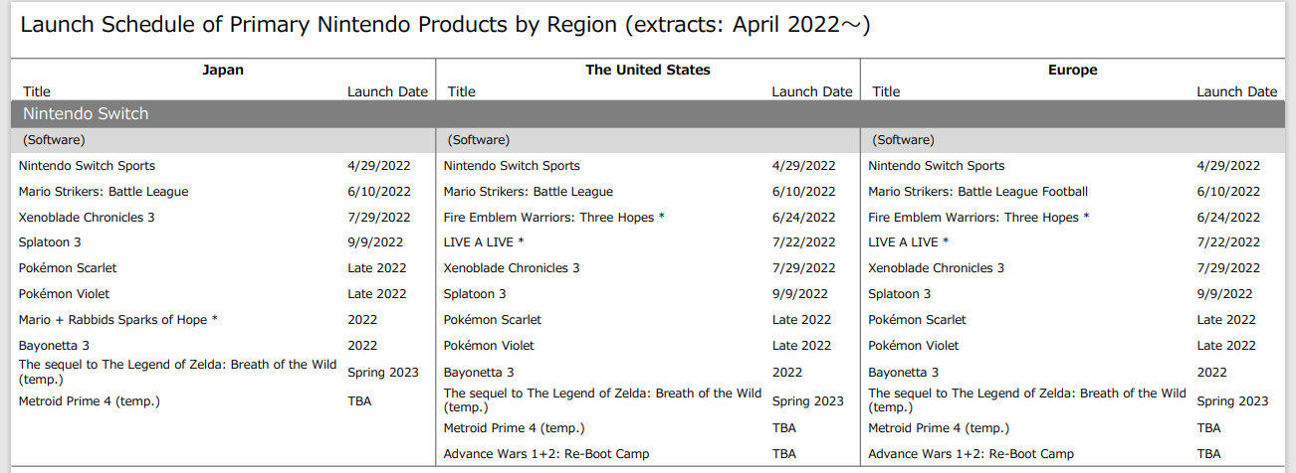Click The United States column heading
Image resolution: width=1296 pixels, height=473 pixels.
click(x=648, y=71)
